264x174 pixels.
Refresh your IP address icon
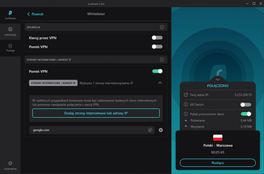pyautogui.click(x=186, y=95)
